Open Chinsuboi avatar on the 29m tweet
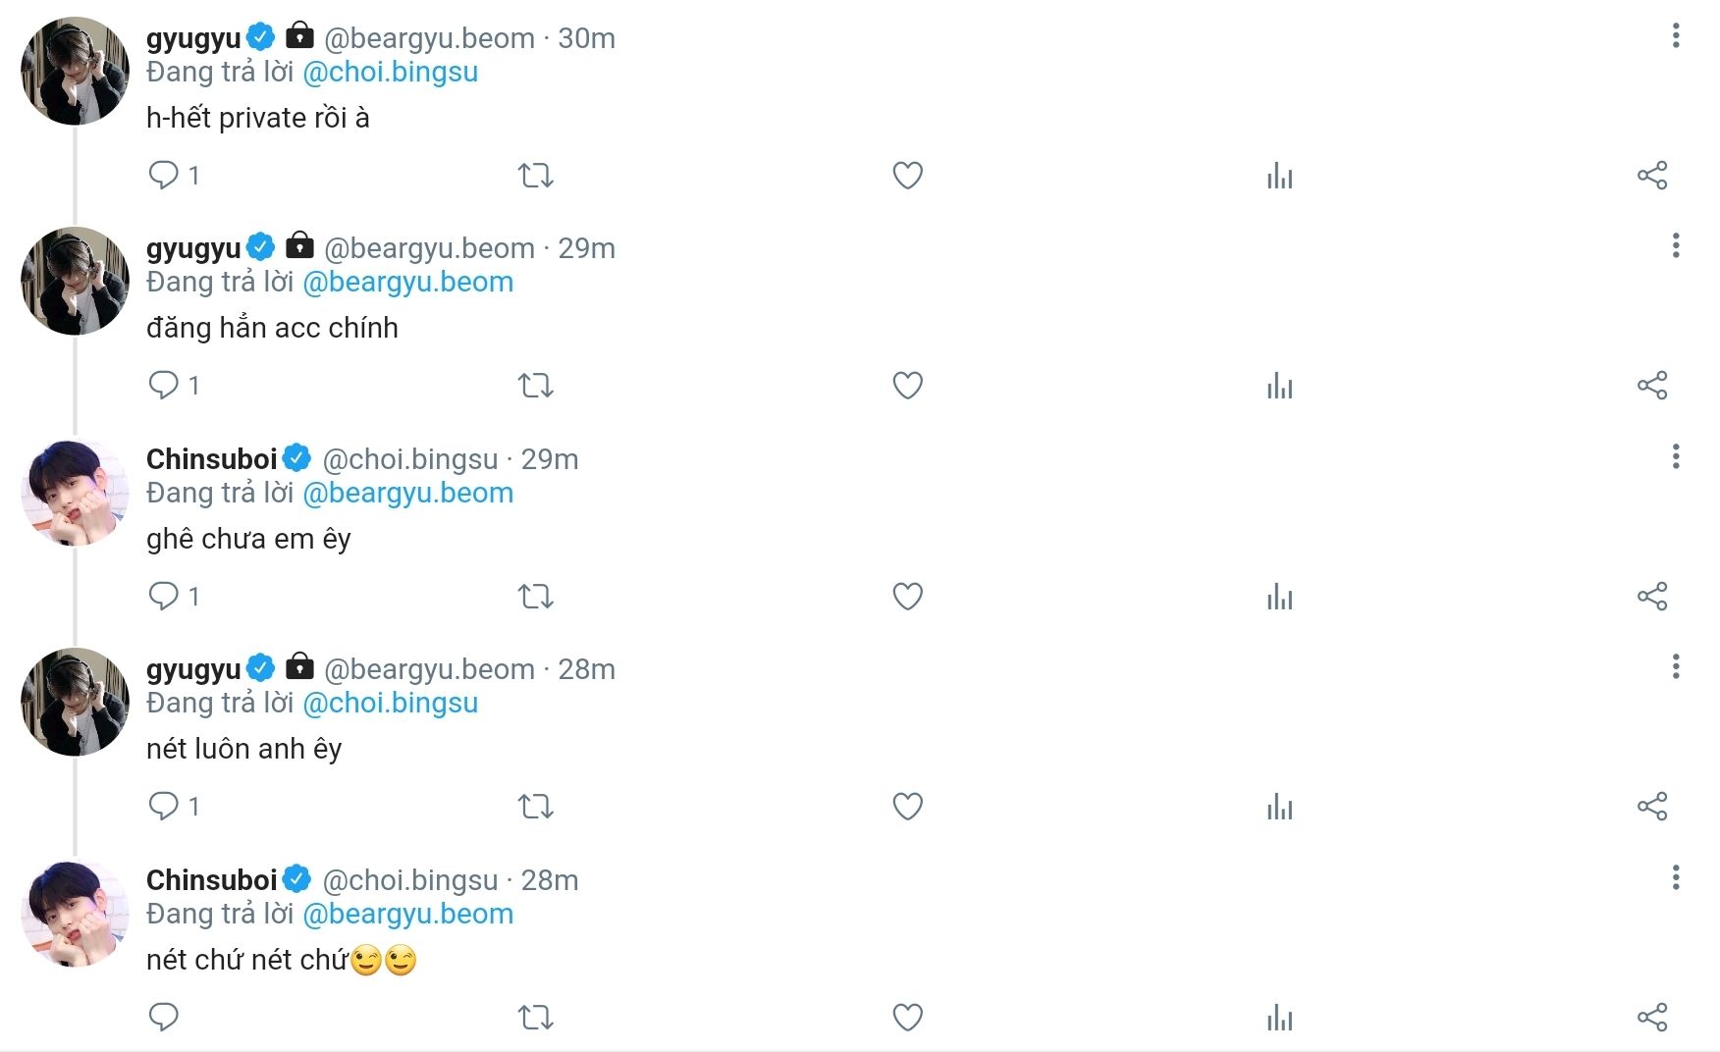The width and height of the screenshot is (1720, 1052). pos(76,493)
